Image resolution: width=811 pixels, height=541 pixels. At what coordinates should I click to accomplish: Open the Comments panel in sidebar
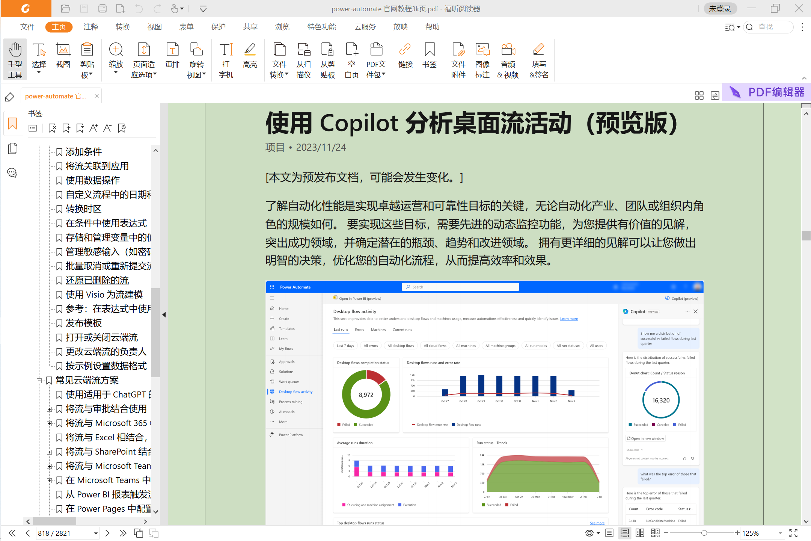(x=12, y=173)
